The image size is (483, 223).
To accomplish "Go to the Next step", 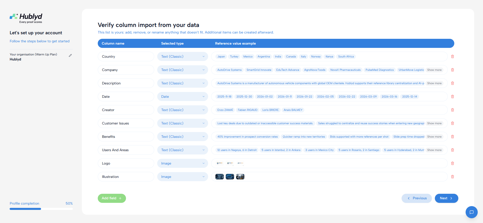I will coord(446,198).
